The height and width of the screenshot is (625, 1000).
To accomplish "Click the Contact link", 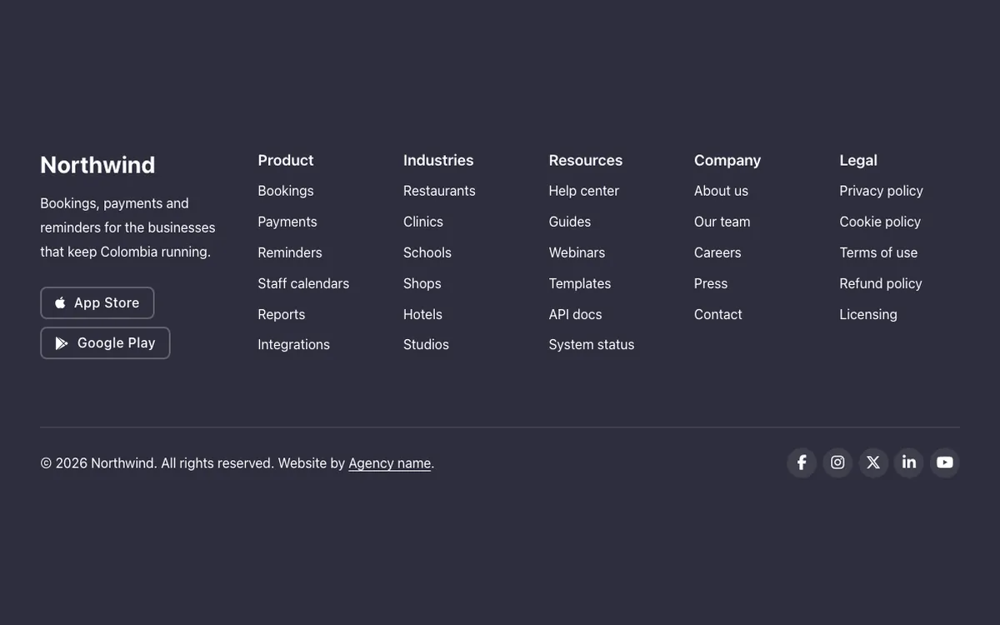I will tap(718, 314).
